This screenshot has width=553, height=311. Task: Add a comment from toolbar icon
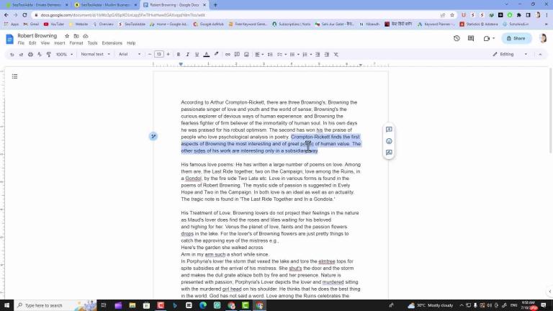pos(237,54)
